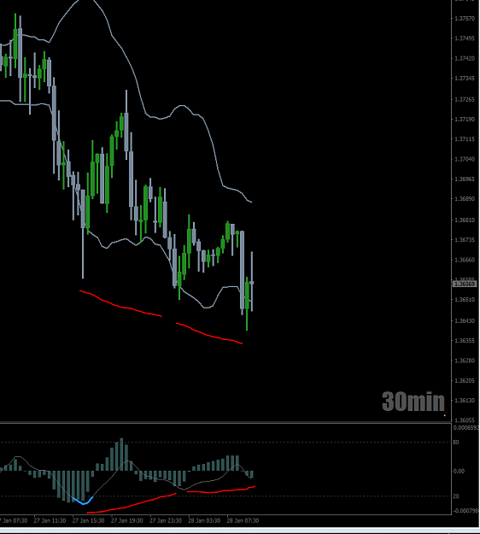The width and height of the screenshot is (480, 534).
Task: Click price axis label 1.36510
Action: pos(465,300)
